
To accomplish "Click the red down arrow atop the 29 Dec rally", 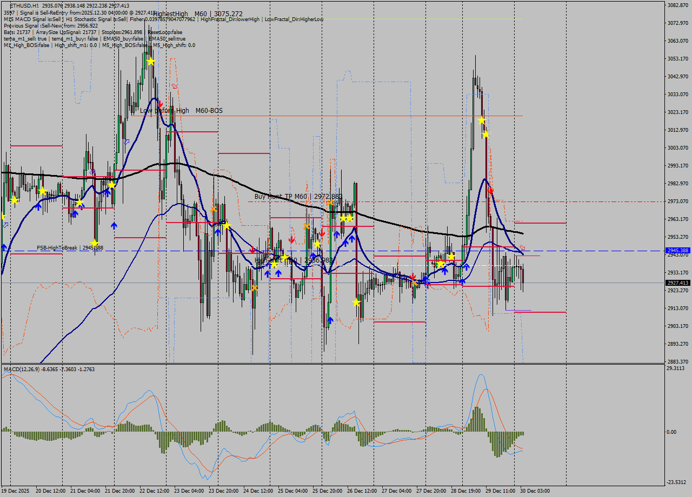I will coord(491,190).
